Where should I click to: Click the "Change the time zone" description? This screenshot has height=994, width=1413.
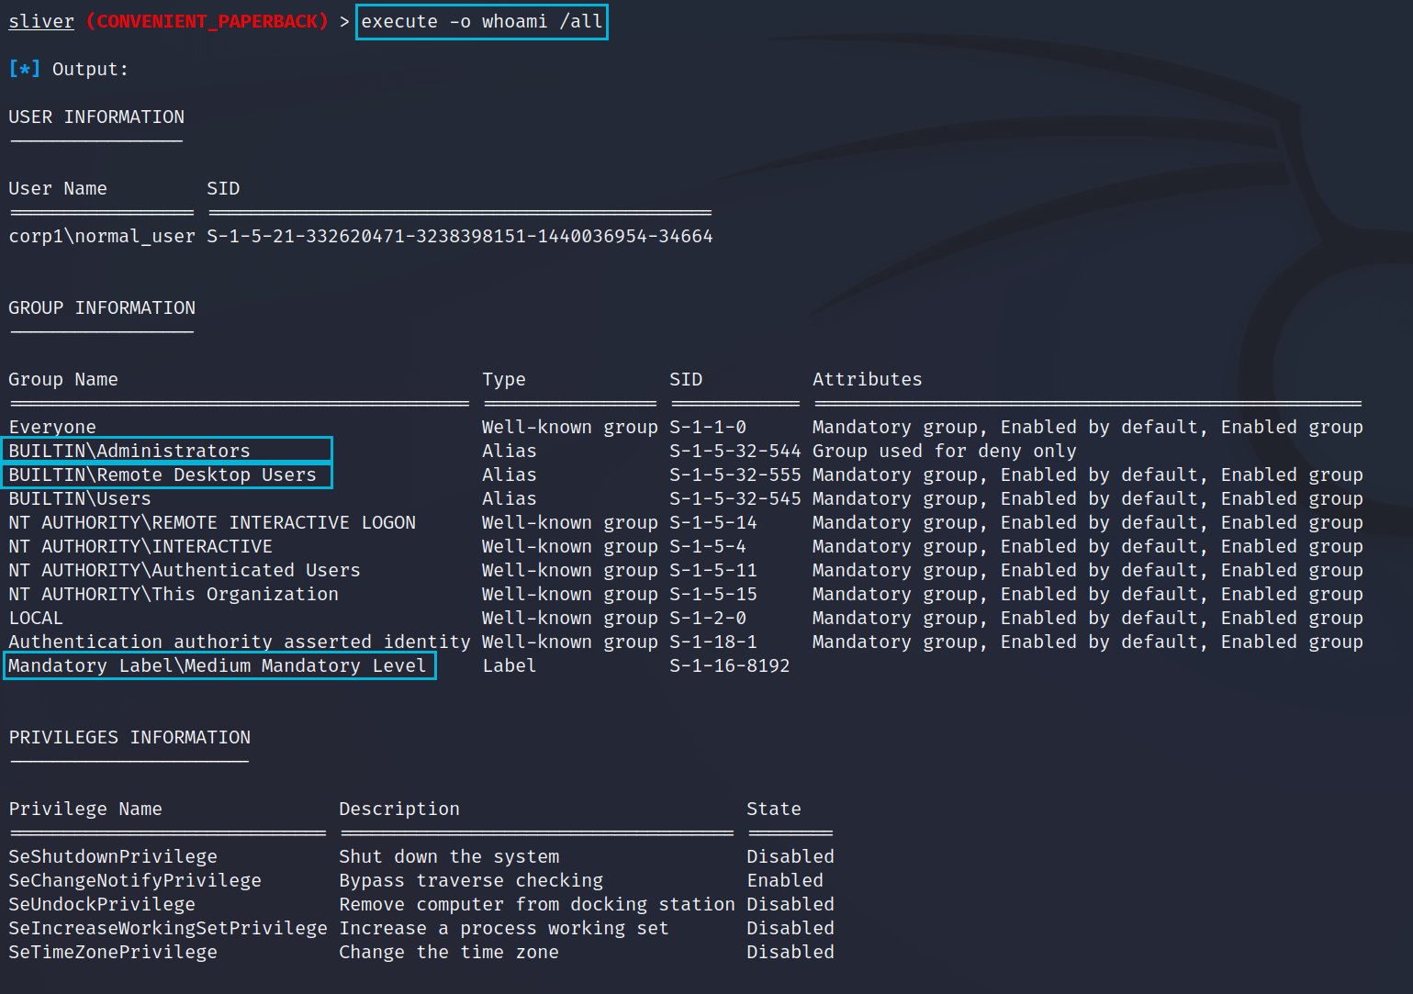[x=448, y=952]
